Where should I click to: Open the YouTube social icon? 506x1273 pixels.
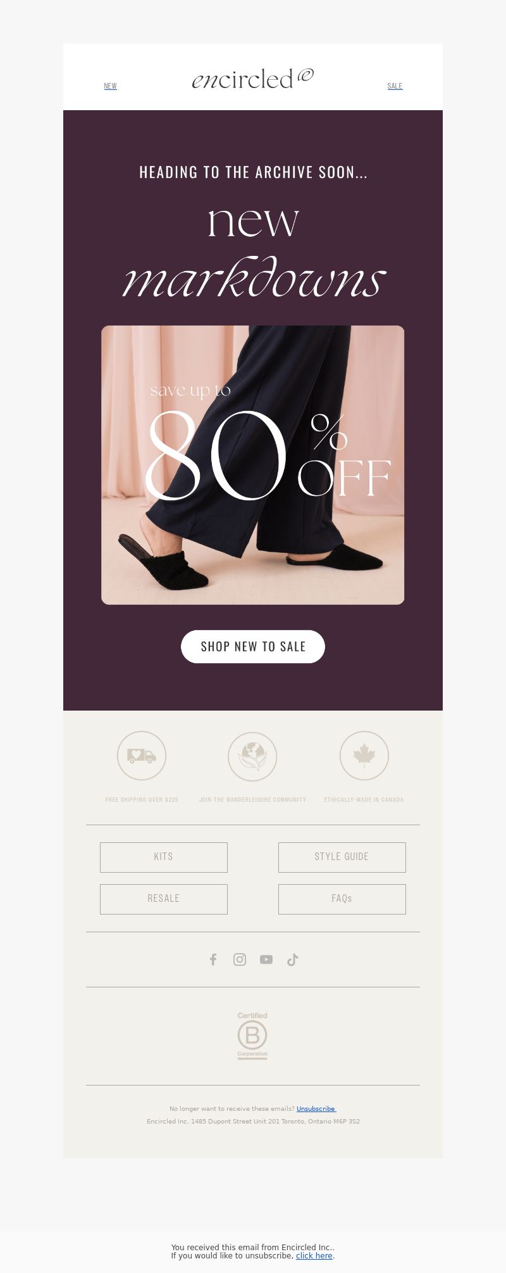point(266,959)
